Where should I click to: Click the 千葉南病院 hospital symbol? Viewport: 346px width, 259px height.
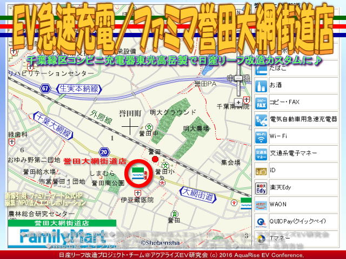[x=247, y=100]
